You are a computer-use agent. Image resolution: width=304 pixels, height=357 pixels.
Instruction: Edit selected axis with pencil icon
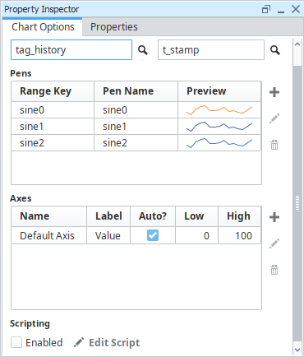(274, 243)
